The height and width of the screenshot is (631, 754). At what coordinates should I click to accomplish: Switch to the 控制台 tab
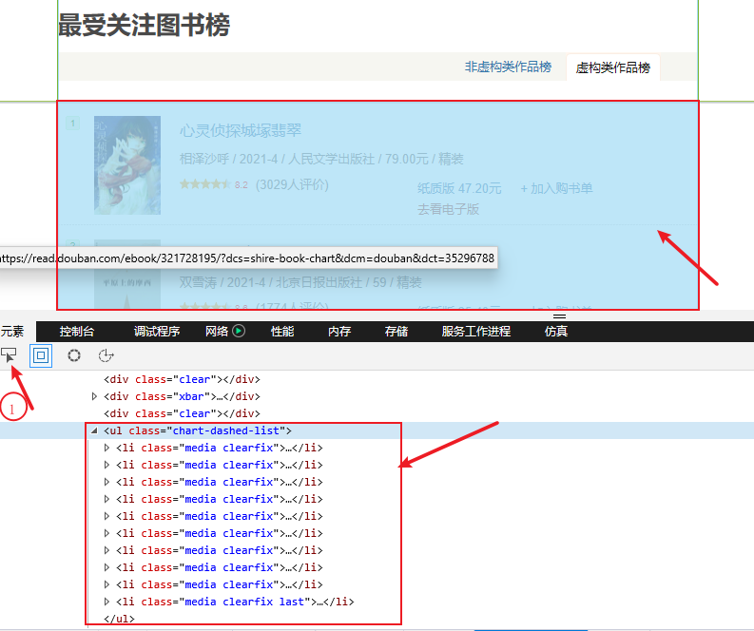77,331
